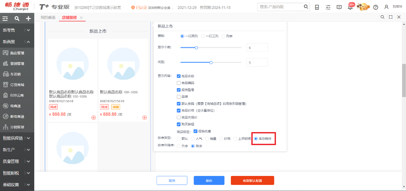This screenshot has height=191, width=406.
Task: Enable 商品市场价 checkbox
Action: click(x=179, y=118)
